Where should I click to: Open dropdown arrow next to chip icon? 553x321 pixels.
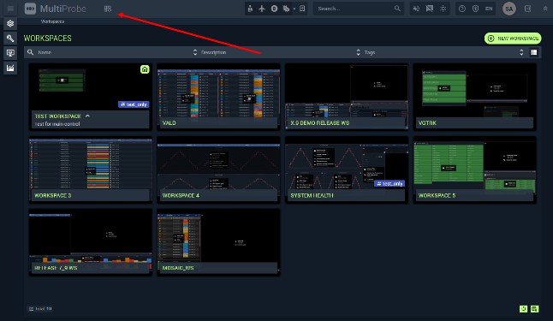click(x=294, y=9)
